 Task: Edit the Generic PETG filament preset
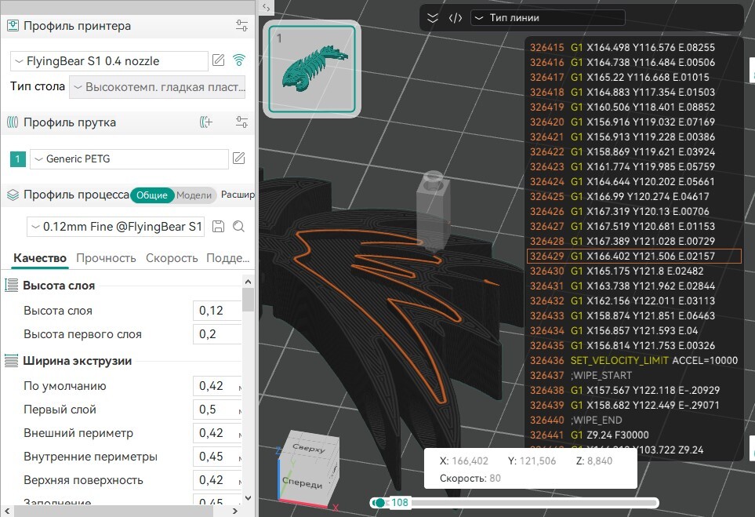click(x=239, y=159)
